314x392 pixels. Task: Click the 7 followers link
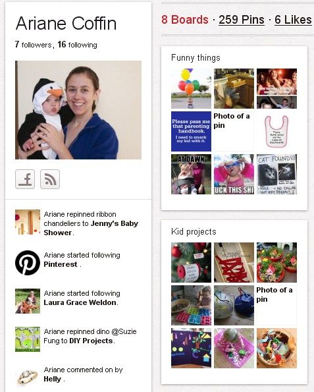click(33, 45)
